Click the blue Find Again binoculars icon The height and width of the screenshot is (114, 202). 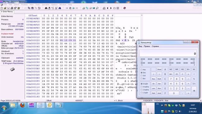(60, 8)
